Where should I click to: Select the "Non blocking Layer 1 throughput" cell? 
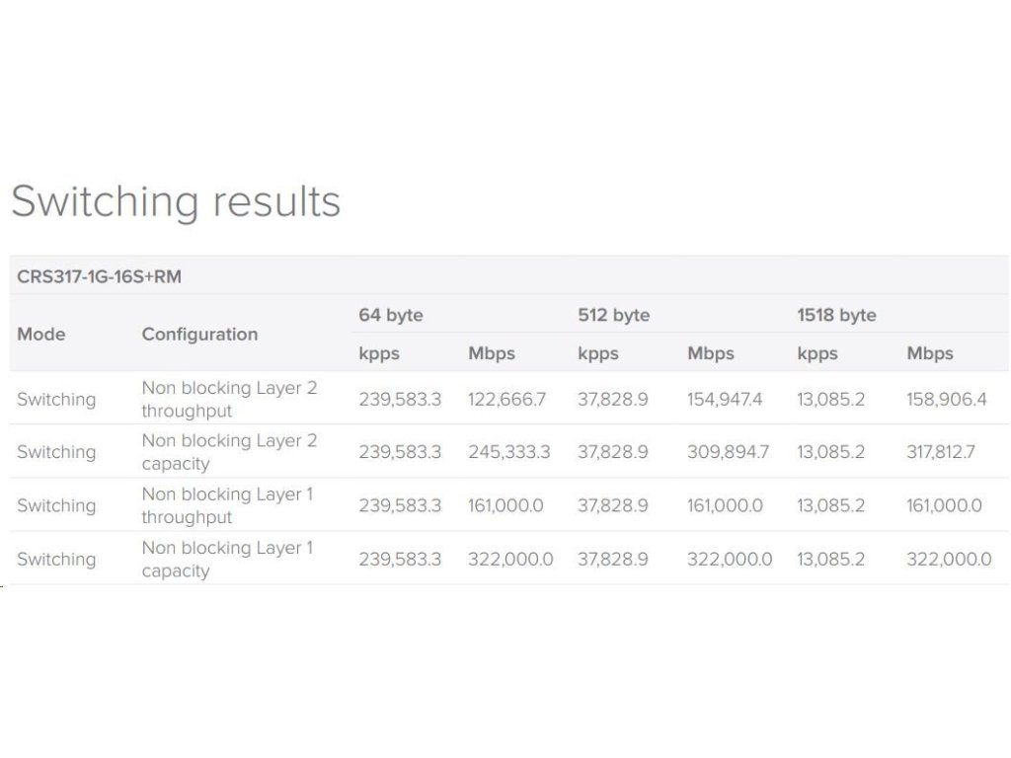point(227,505)
